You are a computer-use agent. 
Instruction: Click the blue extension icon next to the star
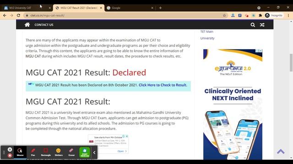point(233,15)
